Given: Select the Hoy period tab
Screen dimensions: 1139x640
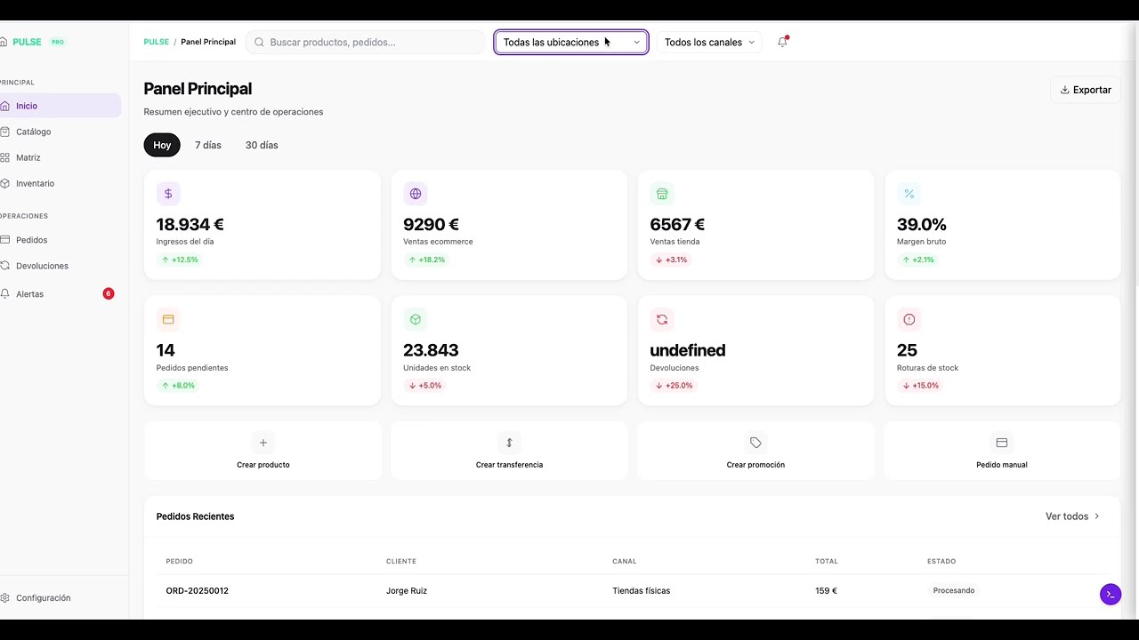Looking at the screenshot, I should click(x=162, y=145).
